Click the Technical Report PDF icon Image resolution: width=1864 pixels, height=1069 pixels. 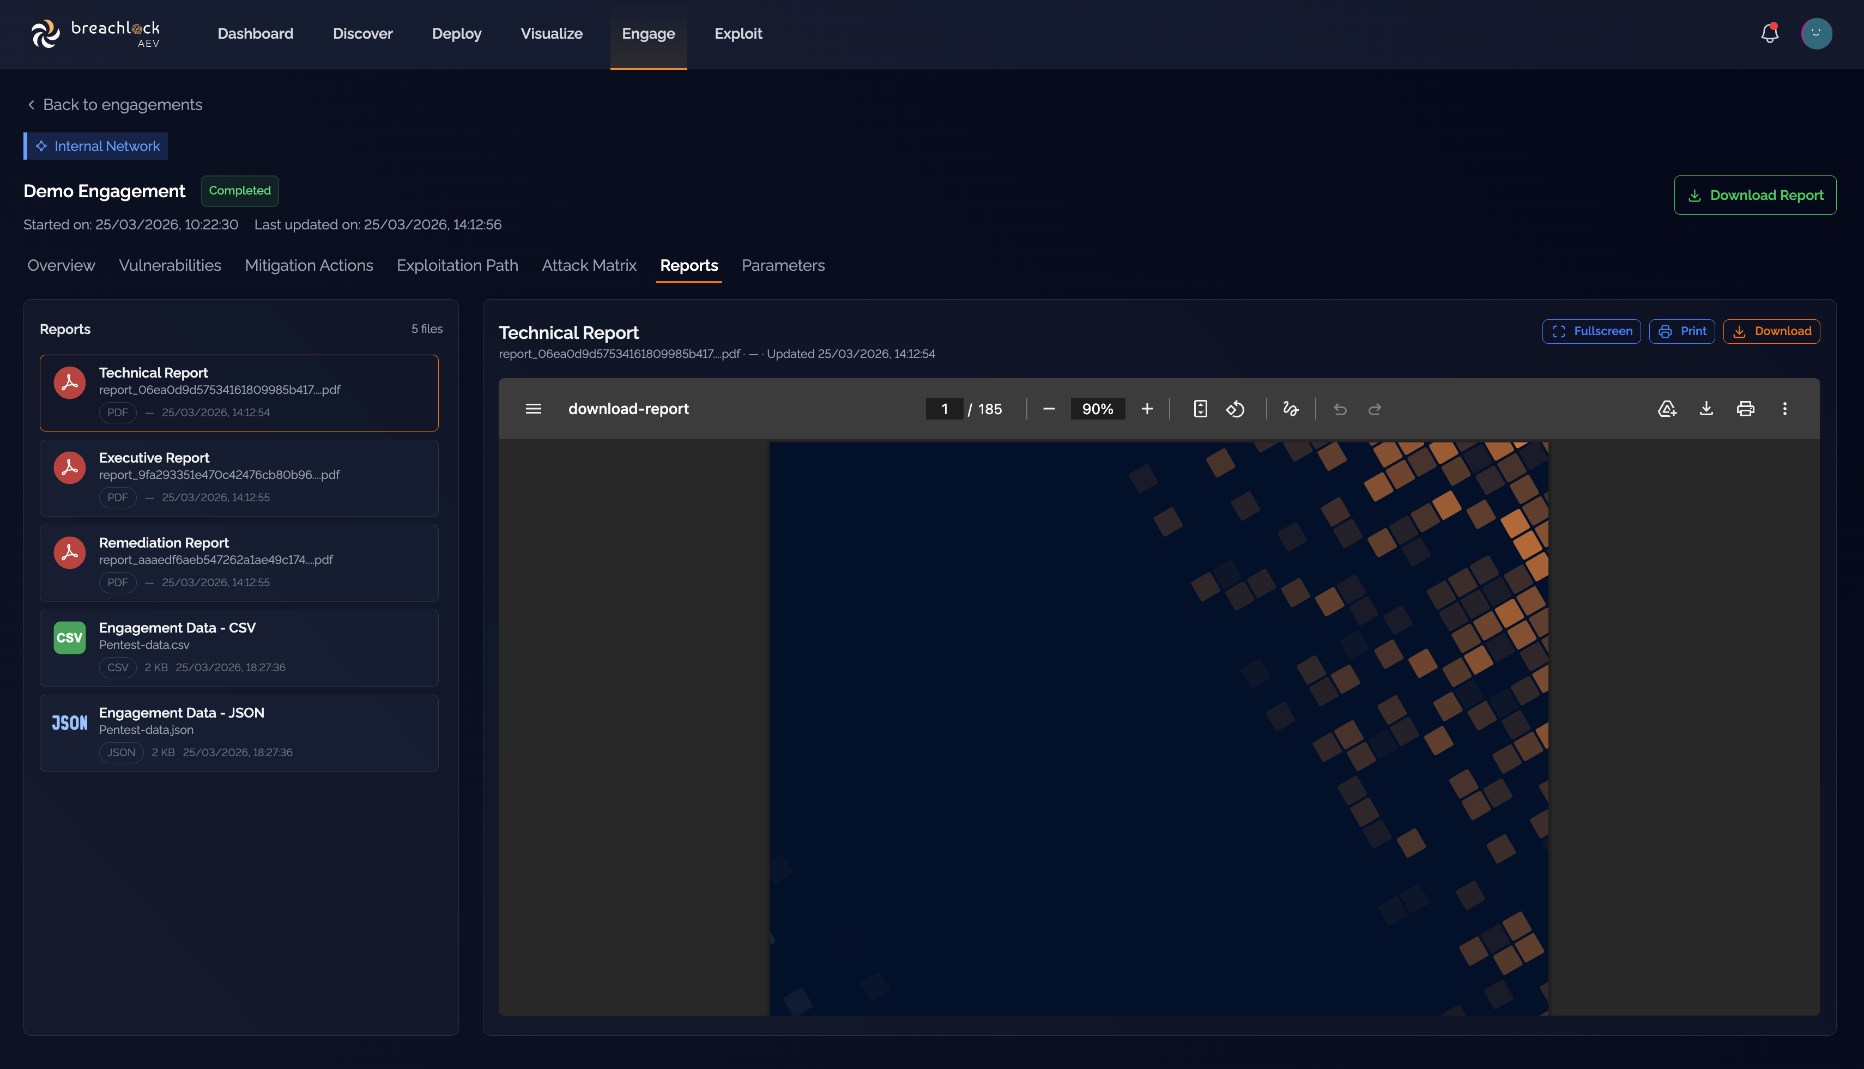point(70,382)
